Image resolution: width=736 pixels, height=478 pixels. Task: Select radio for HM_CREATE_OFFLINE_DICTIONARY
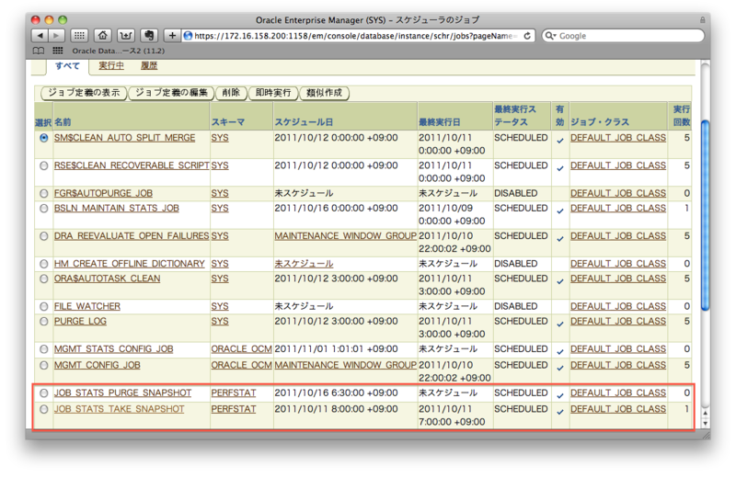pos(43,264)
